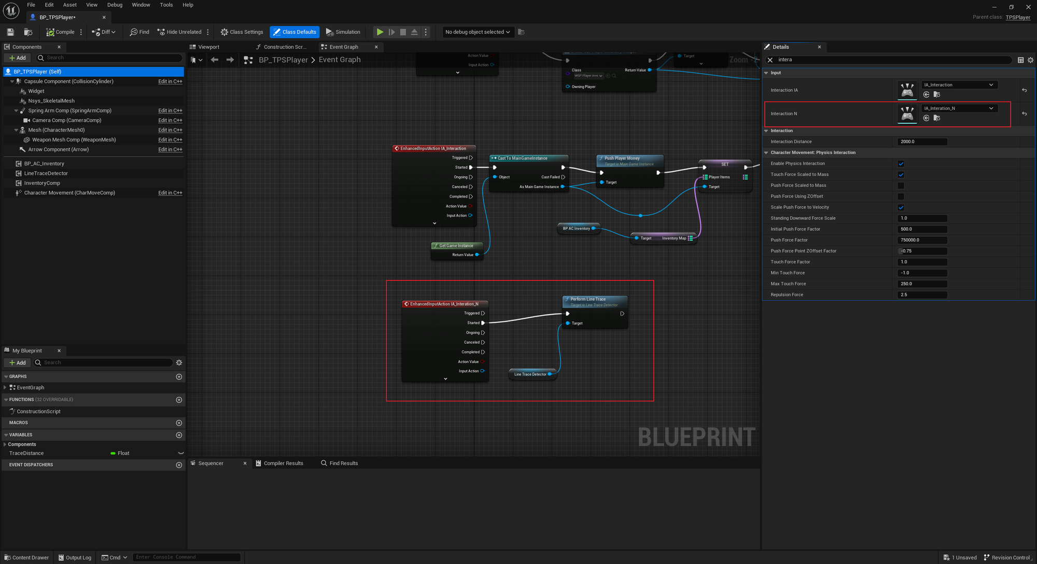The width and height of the screenshot is (1037, 564).
Task: Uncheck Scale Push Force to Velocity
Action: click(x=901, y=207)
